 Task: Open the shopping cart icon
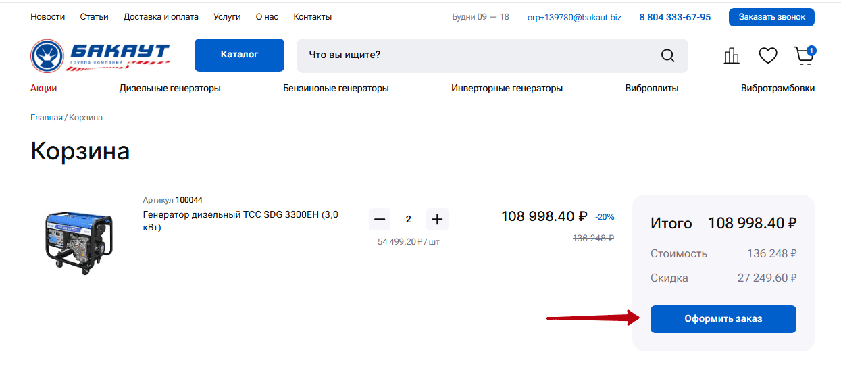pos(803,55)
